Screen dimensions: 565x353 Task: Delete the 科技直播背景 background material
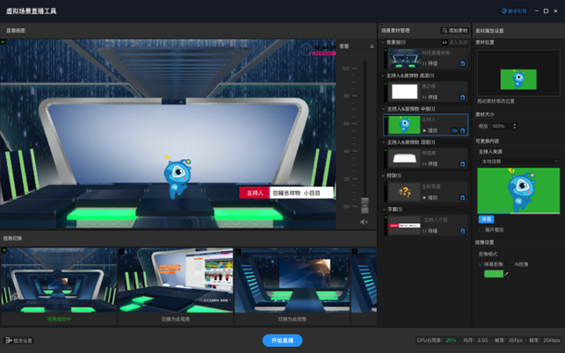(463, 64)
